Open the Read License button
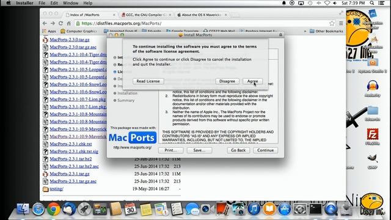 pos(148,81)
